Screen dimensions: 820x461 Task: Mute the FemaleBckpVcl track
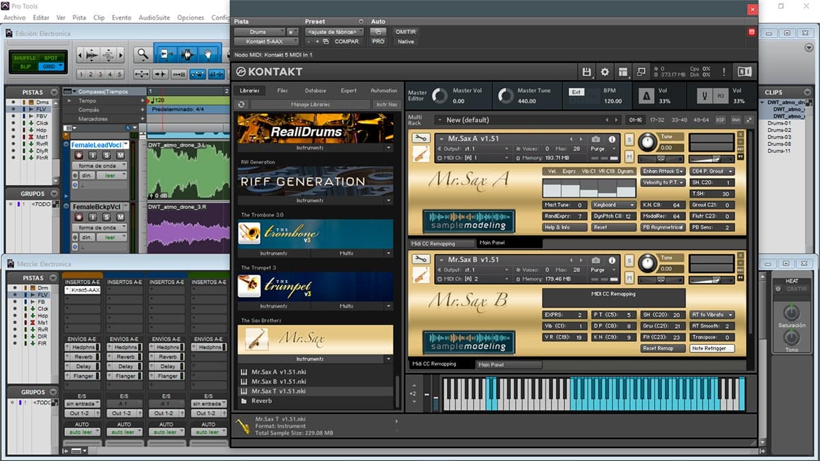(x=120, y=217)
